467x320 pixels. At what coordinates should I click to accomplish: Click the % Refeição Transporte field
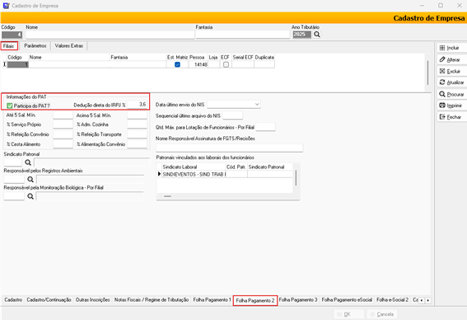pyautogui.click(x=138, y=134)
